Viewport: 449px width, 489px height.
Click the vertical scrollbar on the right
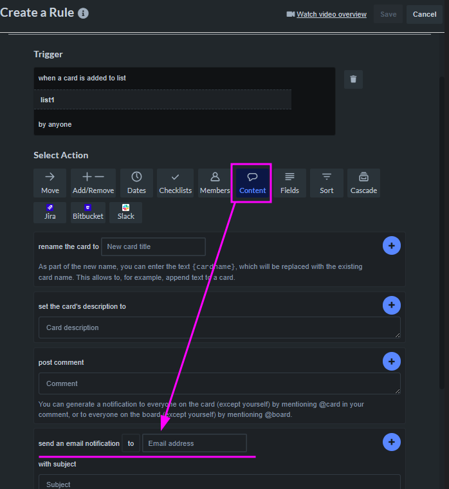coord(441,232)
